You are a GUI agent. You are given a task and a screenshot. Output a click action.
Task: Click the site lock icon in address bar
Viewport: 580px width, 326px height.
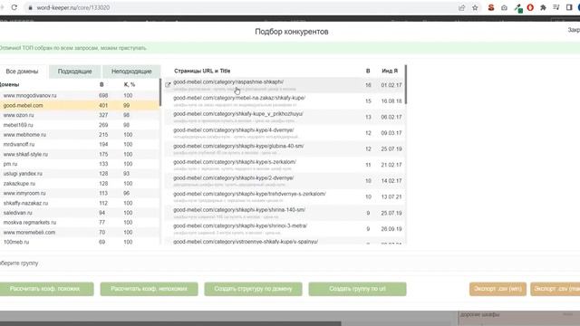[x=30, y=7]
